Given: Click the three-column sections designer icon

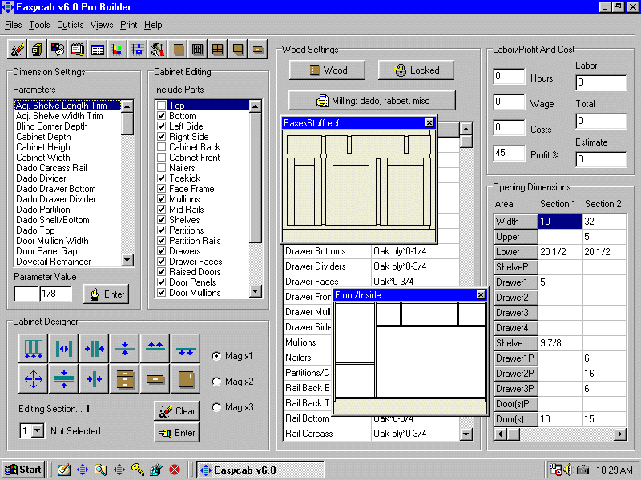Looking at the screenshot, I should click(x=34, y=348).
